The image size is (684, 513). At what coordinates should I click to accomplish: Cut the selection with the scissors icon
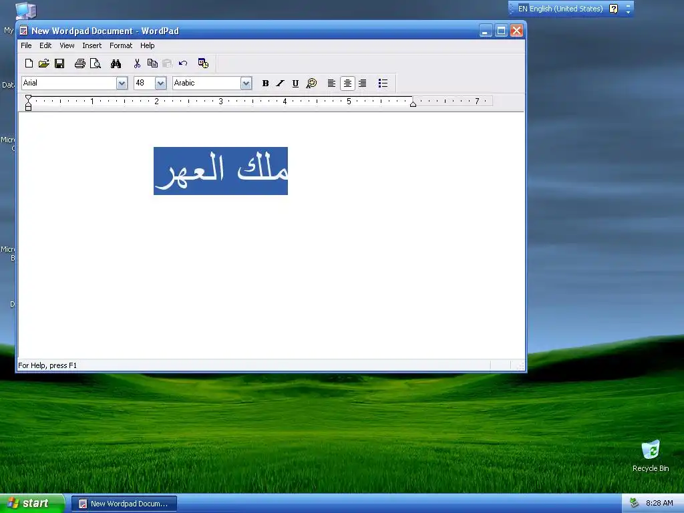point(137,63)
